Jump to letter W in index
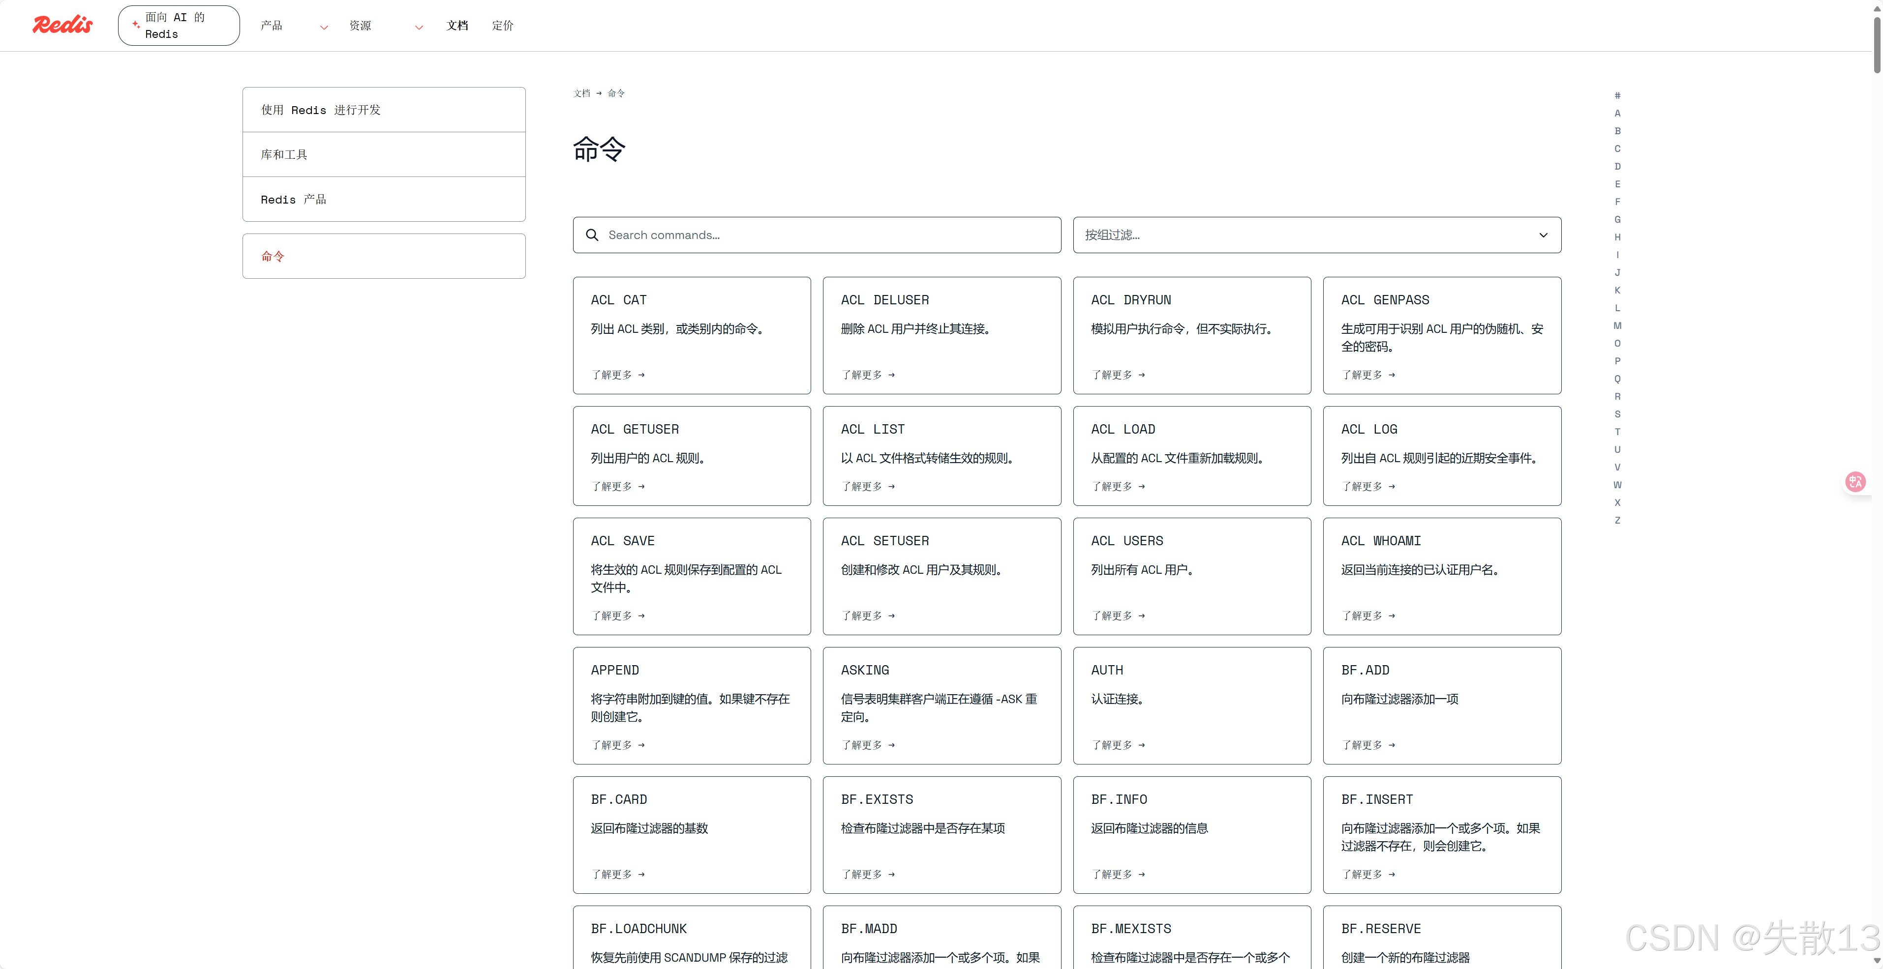Viewport: 1883px width, 969px height. (x=1617, y=485)
